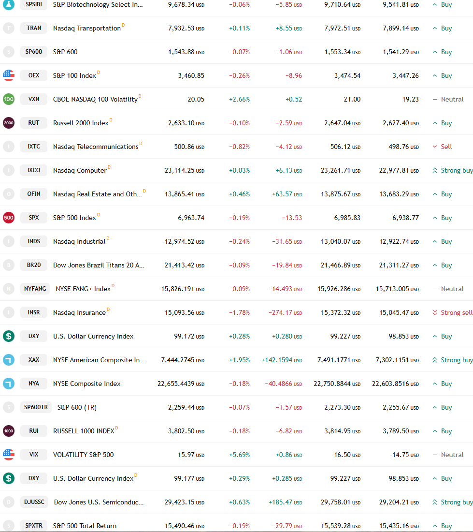473x532 pixels.
Task: Click the SP600 placeholder logo icon
Action: (9, 52)
